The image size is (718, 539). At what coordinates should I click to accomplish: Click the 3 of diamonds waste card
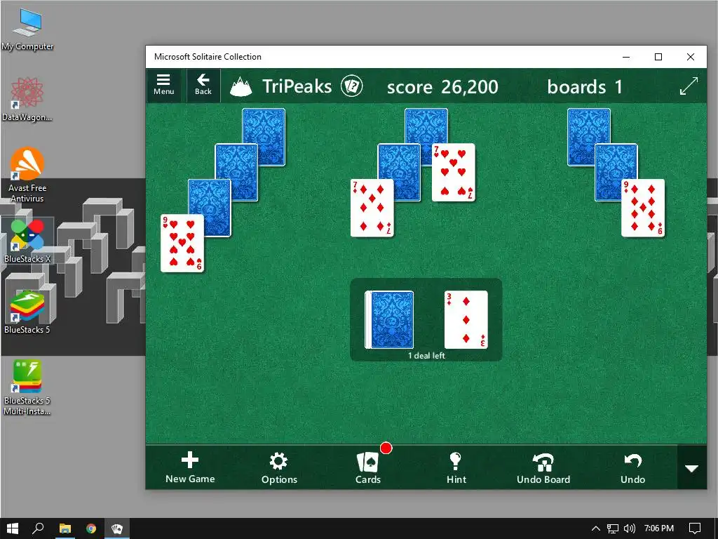[466, 320]
